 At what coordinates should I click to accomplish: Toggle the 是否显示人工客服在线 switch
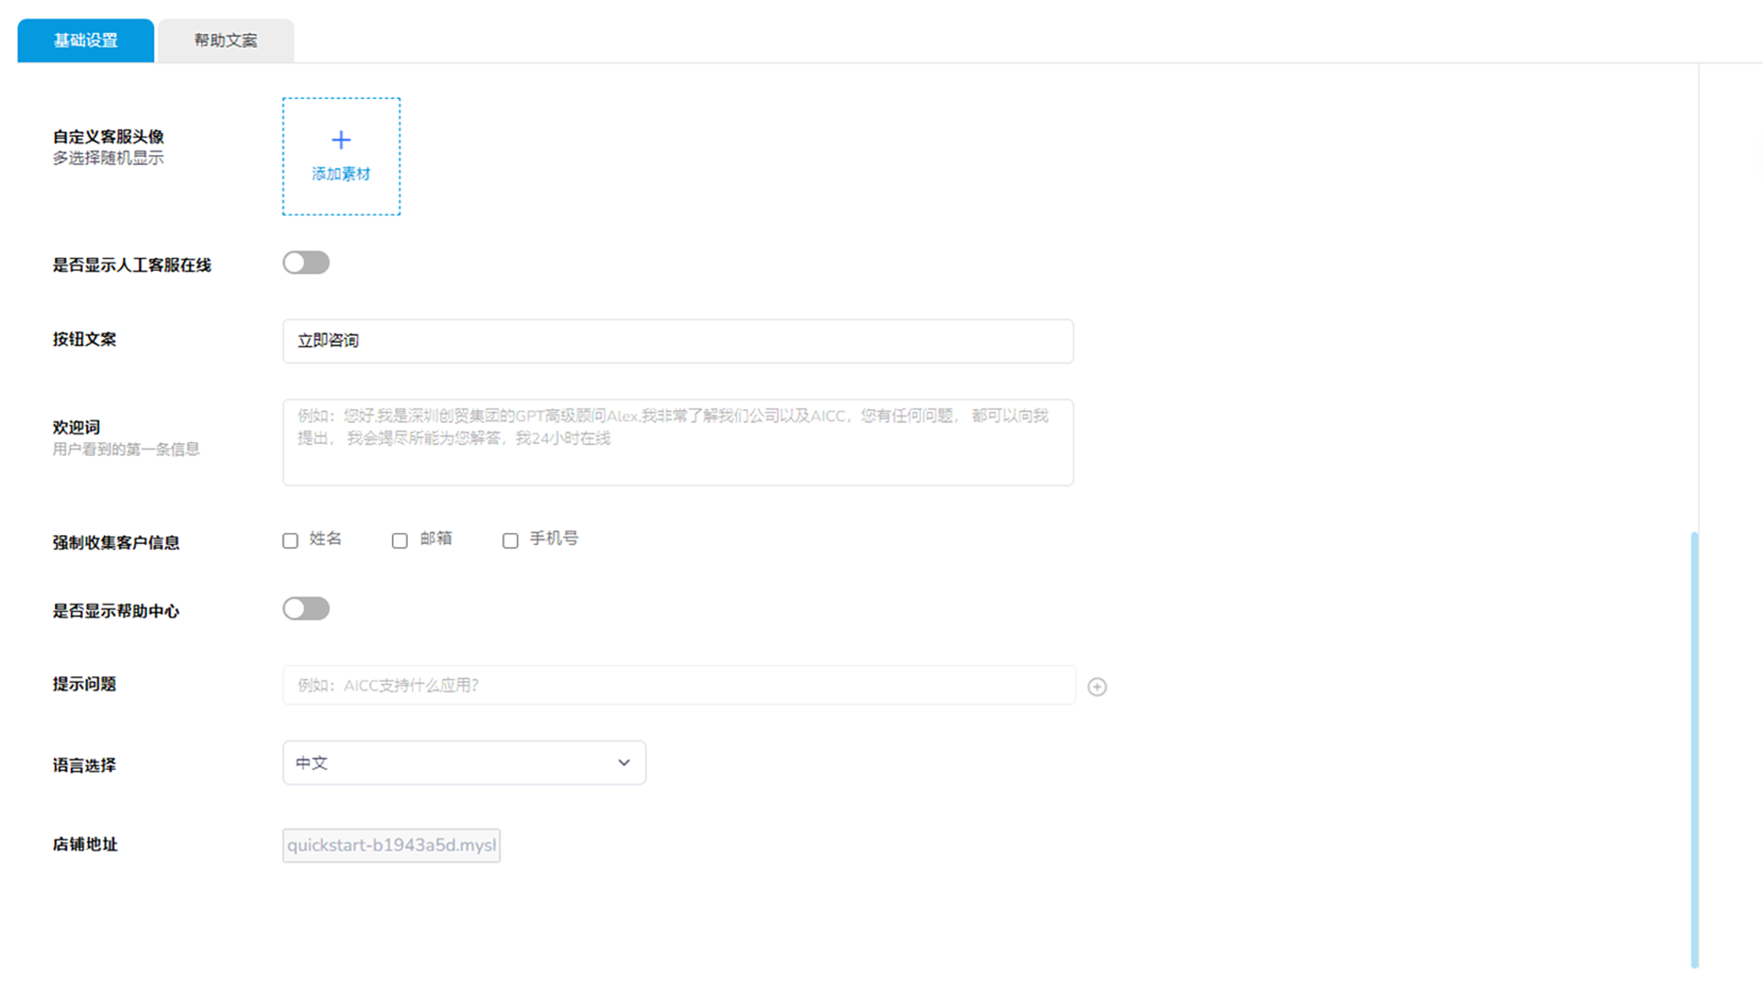point(306,263)
